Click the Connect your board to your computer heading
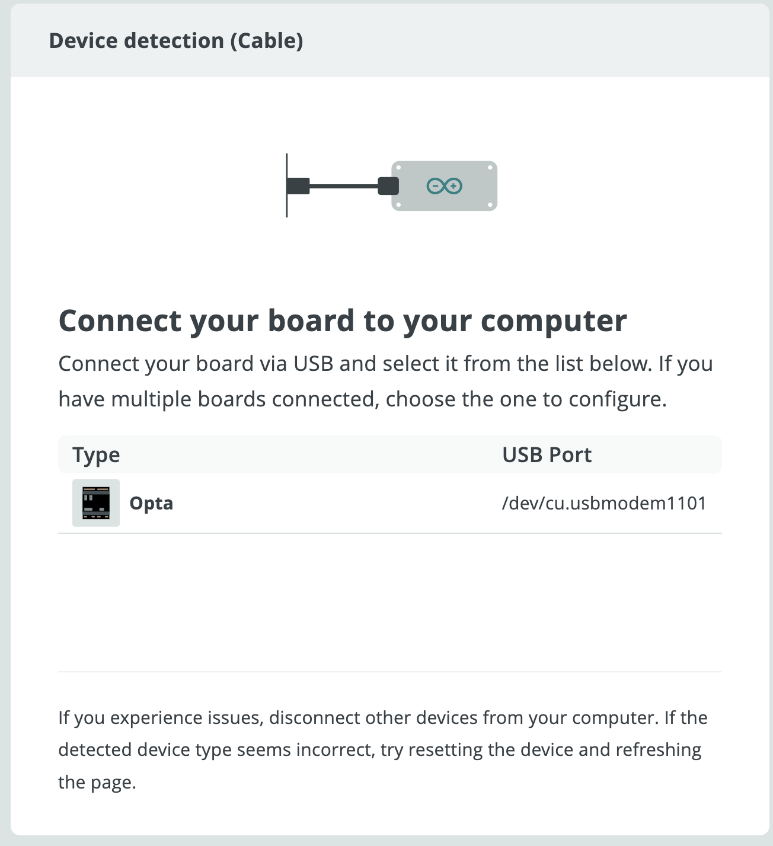The image size is (773, 846). 343,321
